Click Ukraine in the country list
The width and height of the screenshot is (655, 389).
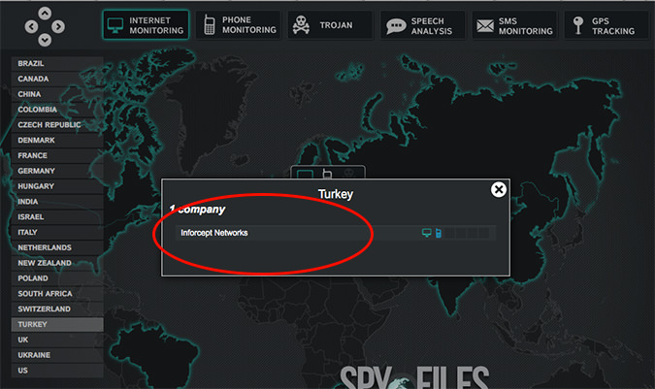pos(56,355)
